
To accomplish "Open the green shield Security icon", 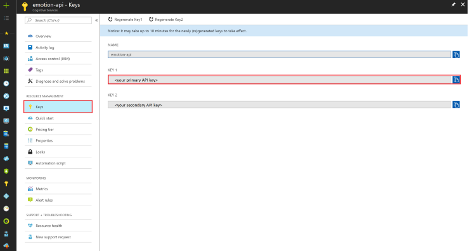I will pos(6,171).
